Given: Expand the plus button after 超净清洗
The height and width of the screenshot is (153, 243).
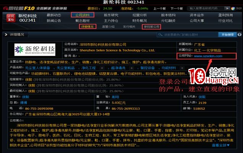Looking at the screenshot, I should tap(131, 68).
